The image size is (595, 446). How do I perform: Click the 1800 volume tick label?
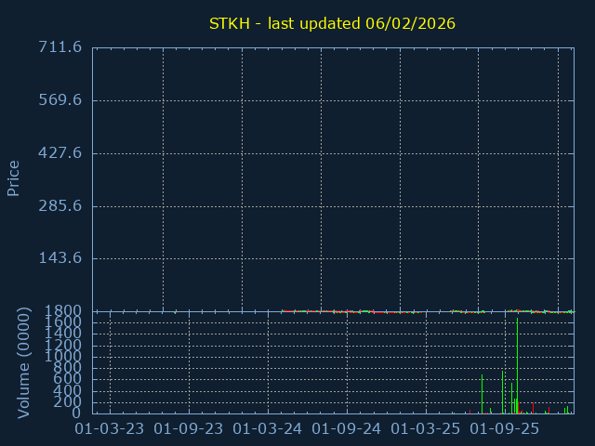pyautogui.click(x=64, y=311)
